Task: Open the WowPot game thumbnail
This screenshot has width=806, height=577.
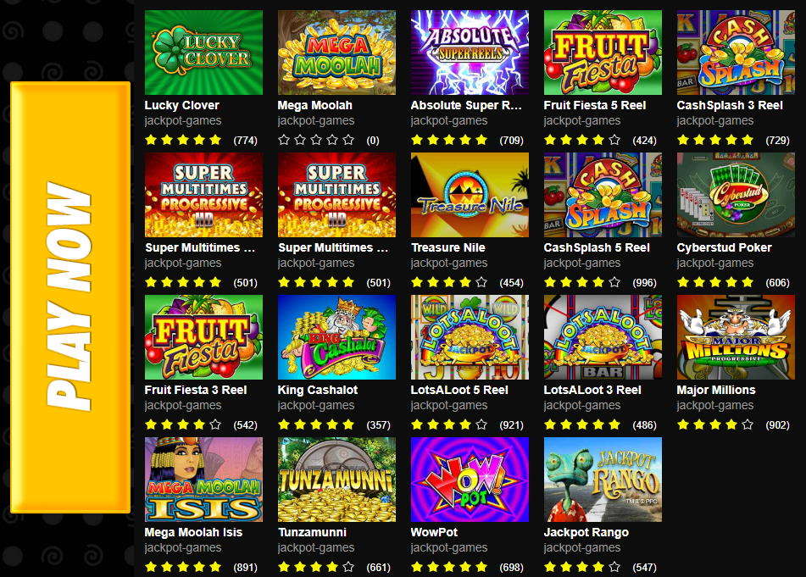Action: (x=470, y=480)
